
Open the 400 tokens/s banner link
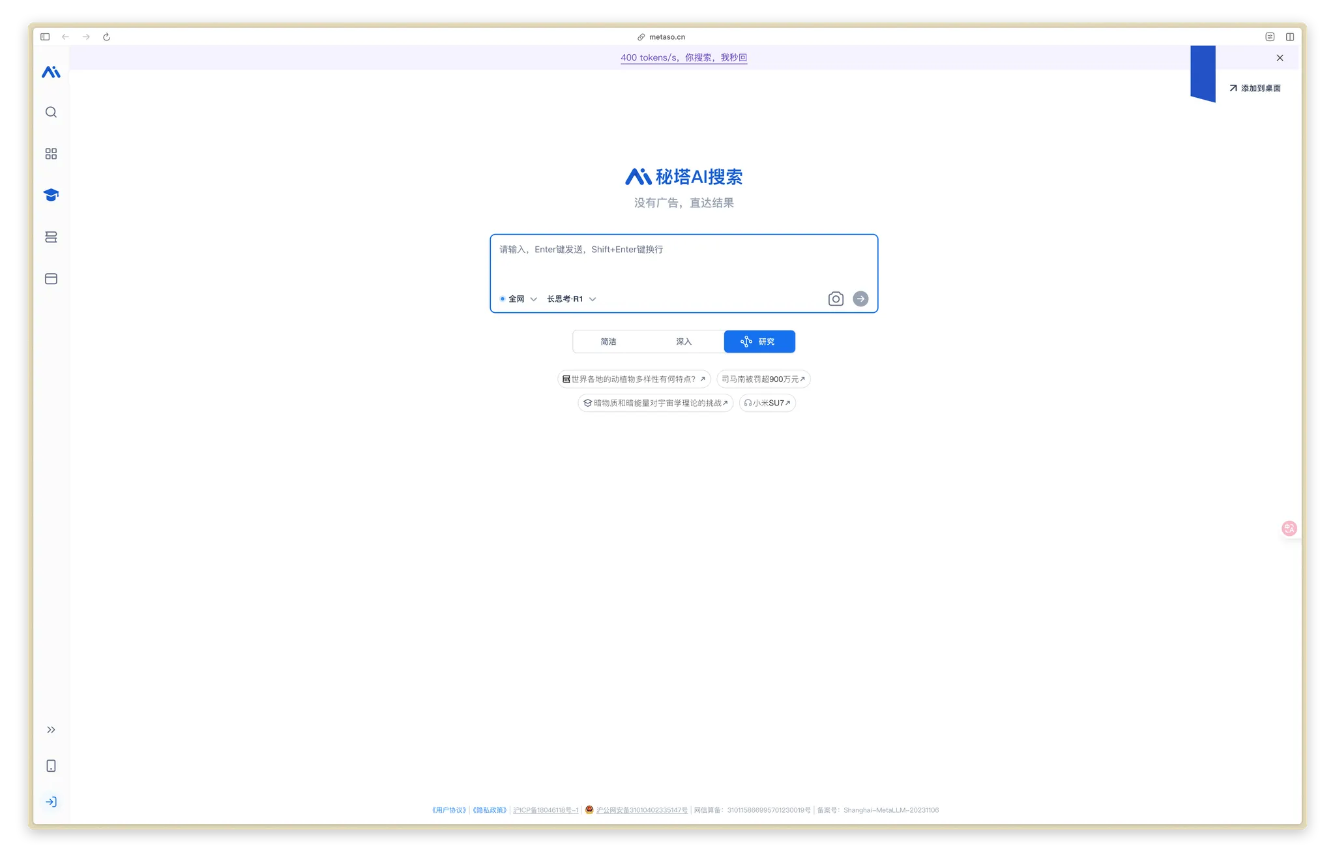(x=684, y=57)
